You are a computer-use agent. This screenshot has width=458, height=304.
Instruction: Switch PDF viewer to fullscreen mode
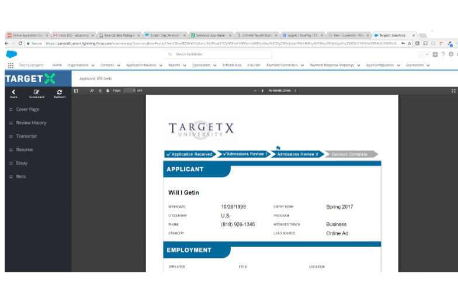(453, 91)
